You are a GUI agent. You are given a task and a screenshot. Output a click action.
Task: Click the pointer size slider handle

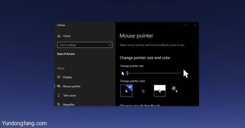(x=127, y=73)
